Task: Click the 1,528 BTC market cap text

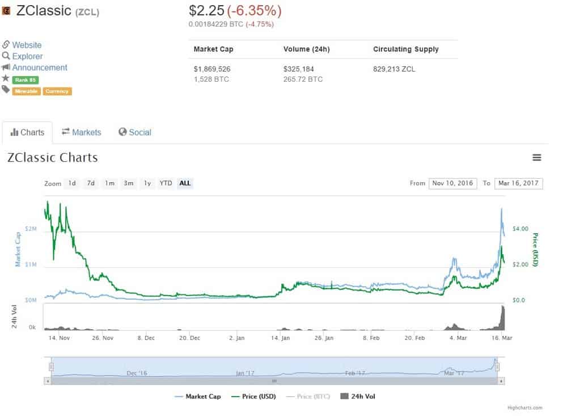Action: tap(211, 79)
